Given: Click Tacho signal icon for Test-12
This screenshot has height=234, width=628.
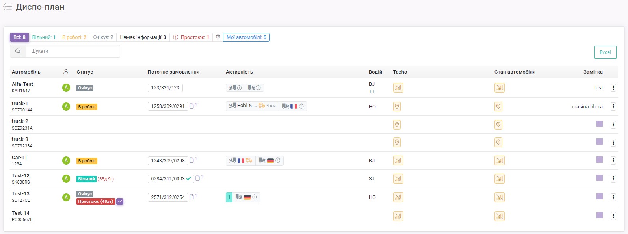Looking at the screenshot, I should 398,179.
